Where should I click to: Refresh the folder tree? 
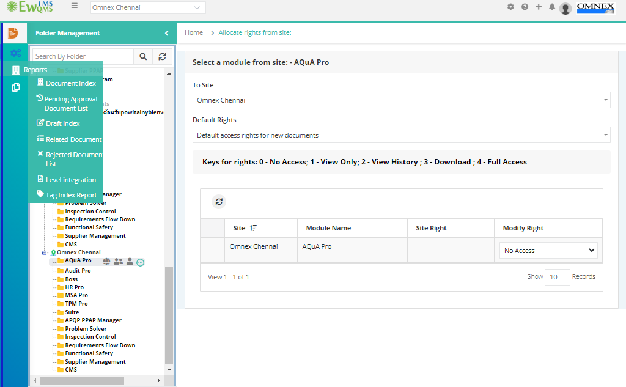coord(162,56)
